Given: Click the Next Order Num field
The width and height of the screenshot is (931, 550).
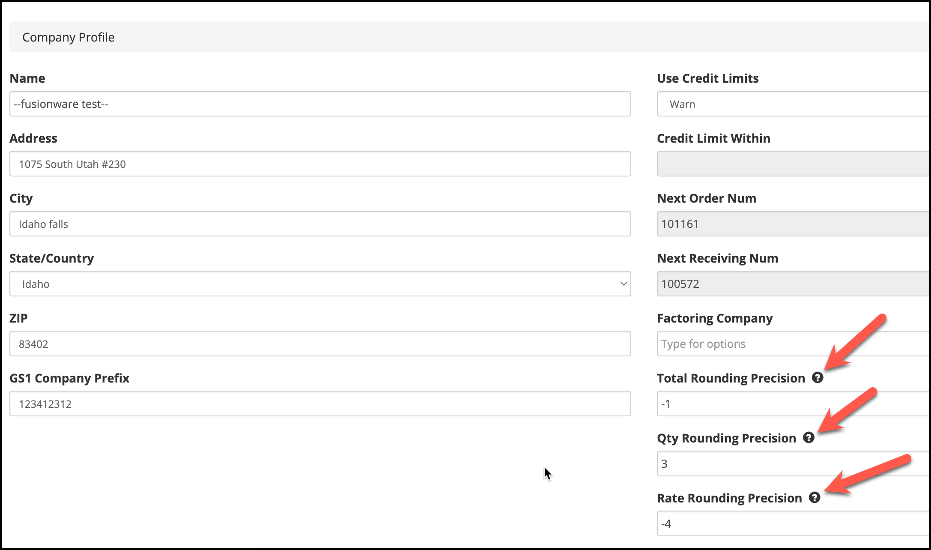Looking at the screenshot, I should [x=793, y=224].
